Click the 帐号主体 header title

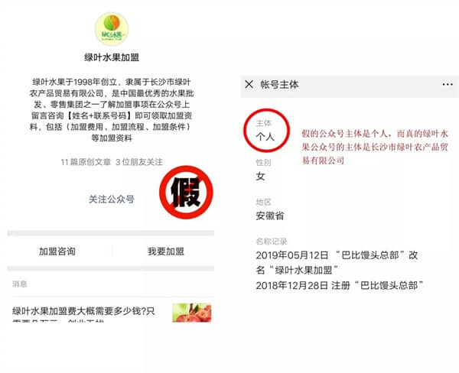click(279, 85)
